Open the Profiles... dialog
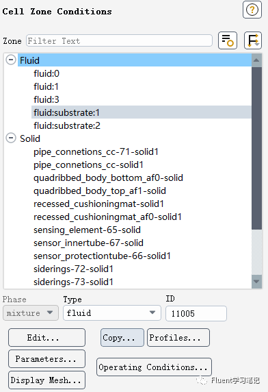Screen dimensions: 268x392 [x=178, y=337]
